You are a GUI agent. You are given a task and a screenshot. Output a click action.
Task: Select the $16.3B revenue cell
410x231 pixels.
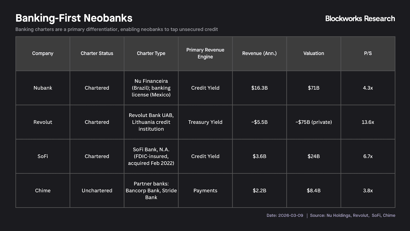(259, 88)
